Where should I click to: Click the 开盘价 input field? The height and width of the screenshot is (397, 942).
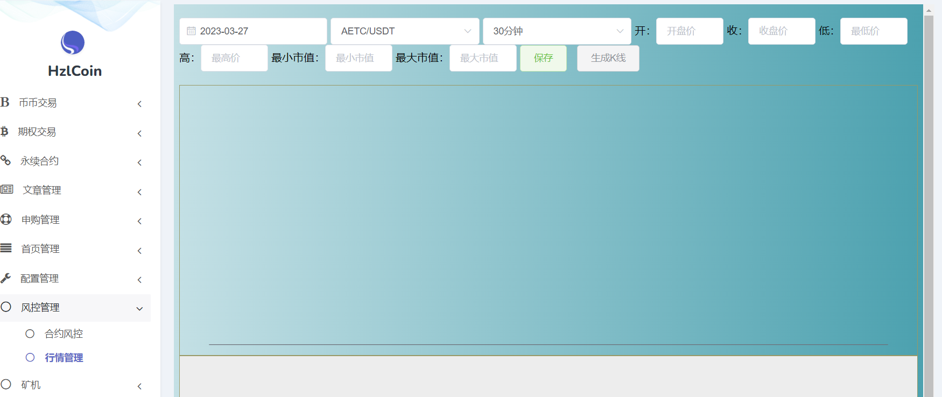click(689, 31)
